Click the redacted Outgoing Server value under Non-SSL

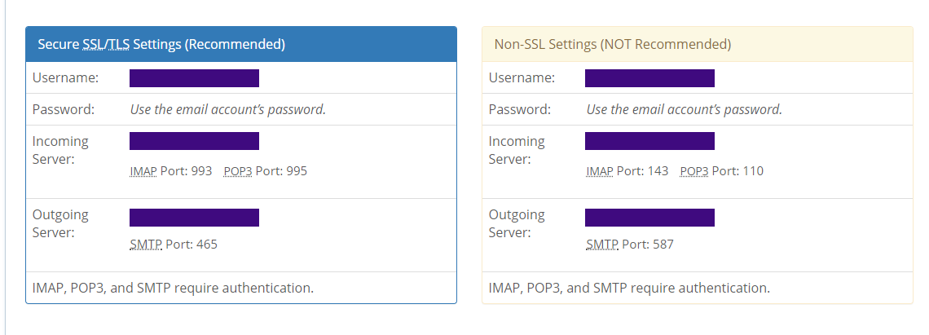[x=649, y=217]
